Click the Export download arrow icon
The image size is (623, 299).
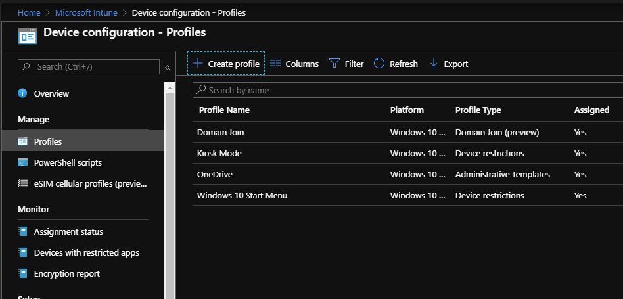pyautogui.click(x=434, y=64)
